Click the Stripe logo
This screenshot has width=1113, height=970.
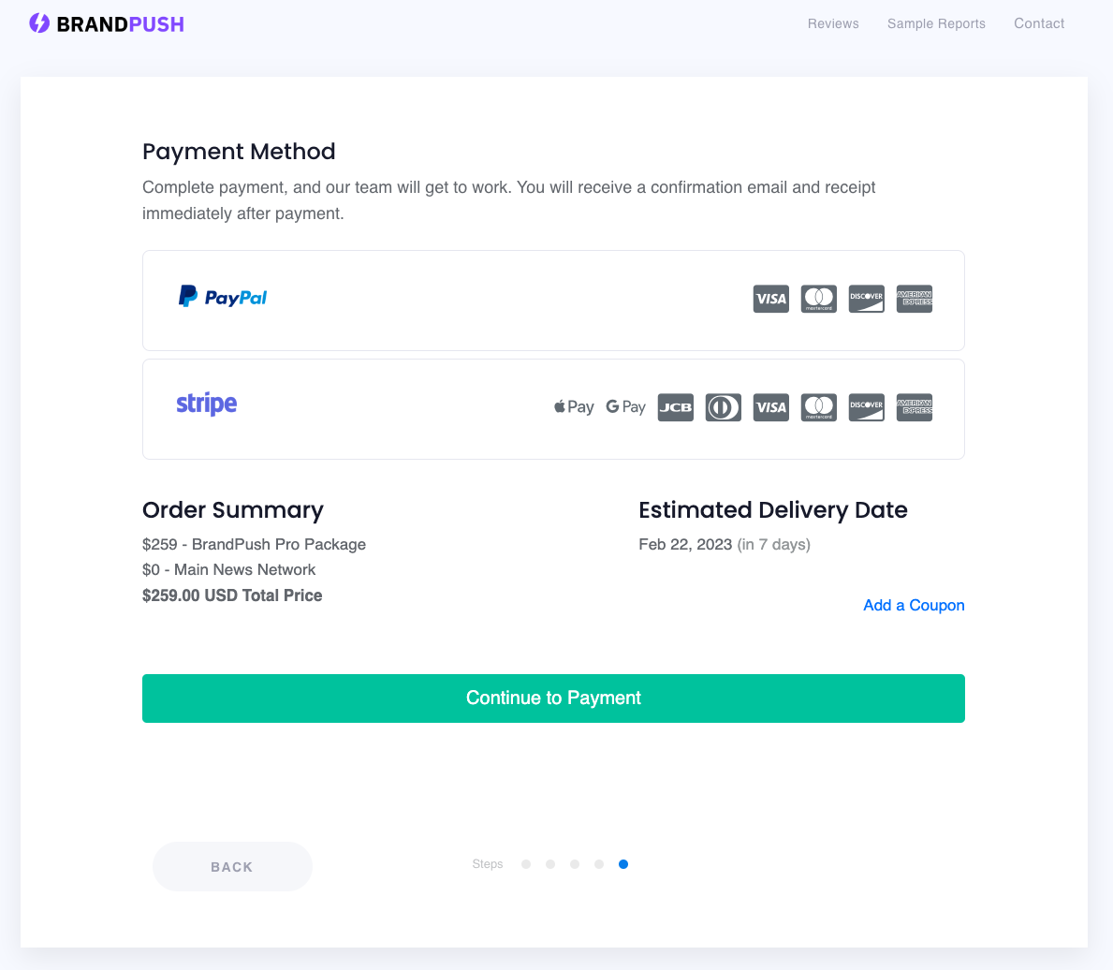[x=207, y=404]
